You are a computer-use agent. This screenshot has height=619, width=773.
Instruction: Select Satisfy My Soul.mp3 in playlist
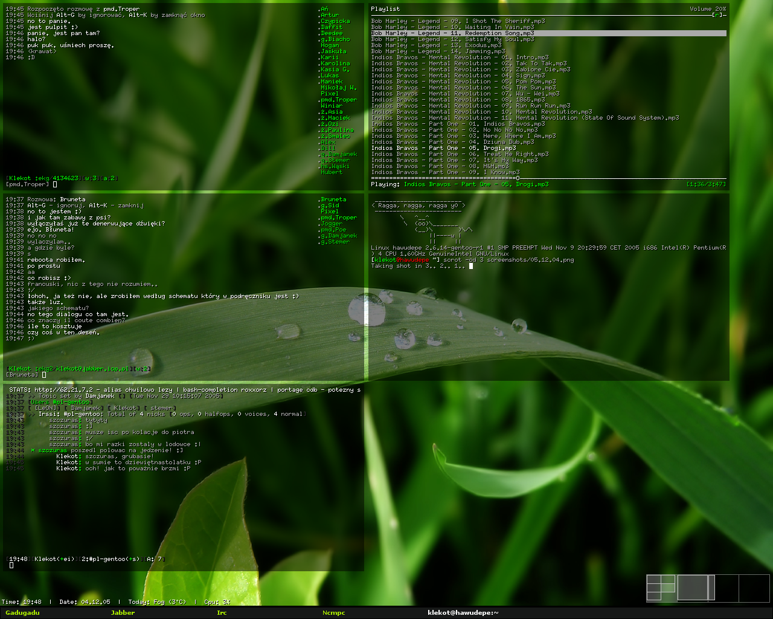pos(452,39)
